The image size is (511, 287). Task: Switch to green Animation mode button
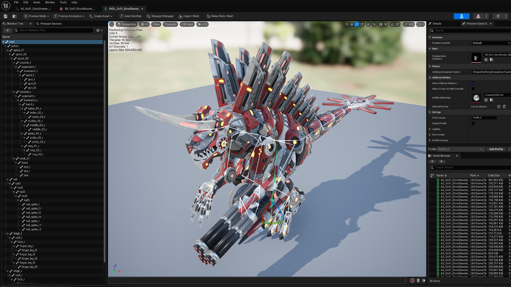point(498,16)
